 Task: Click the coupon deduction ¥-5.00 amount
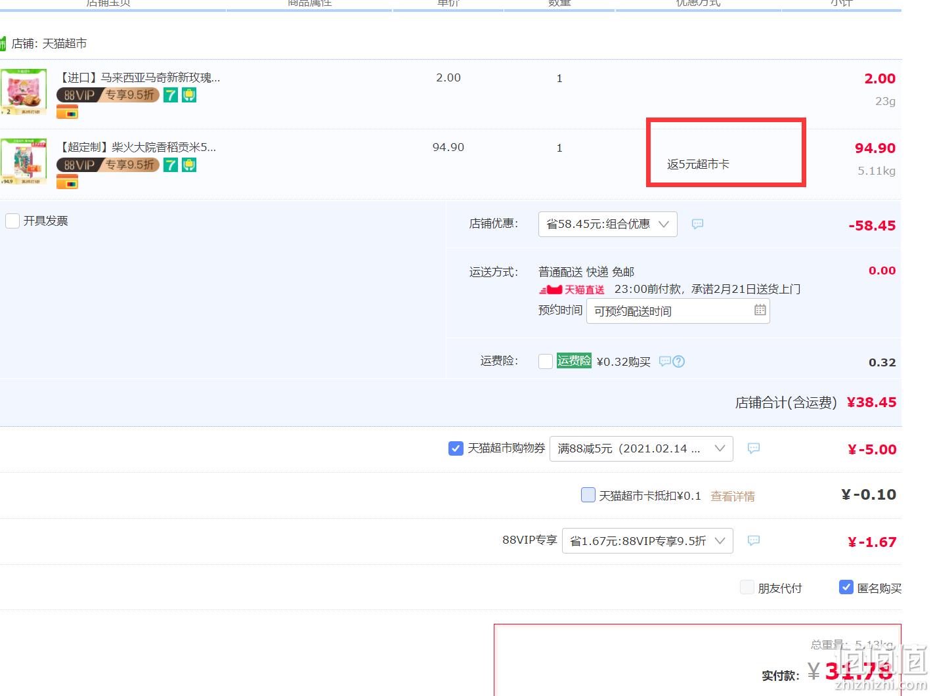click(872, 450)
